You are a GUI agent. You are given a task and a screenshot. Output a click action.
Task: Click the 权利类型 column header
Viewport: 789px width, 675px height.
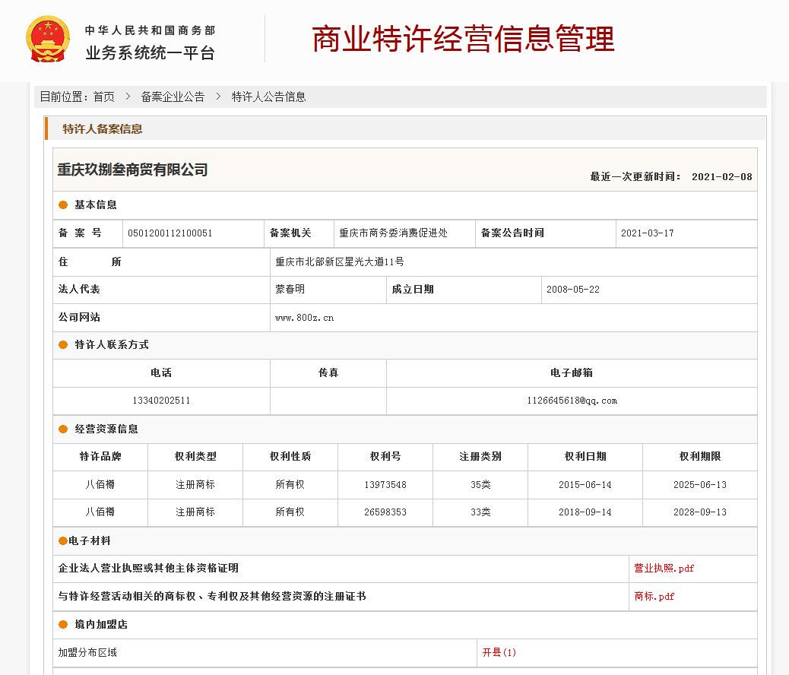tap(195, 457)
